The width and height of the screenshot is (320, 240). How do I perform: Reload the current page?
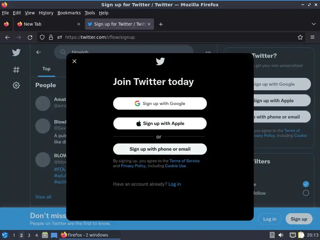[30, 37]
